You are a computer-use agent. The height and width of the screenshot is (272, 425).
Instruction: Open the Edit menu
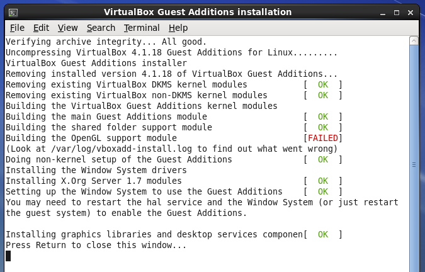(x=41, y=28)
